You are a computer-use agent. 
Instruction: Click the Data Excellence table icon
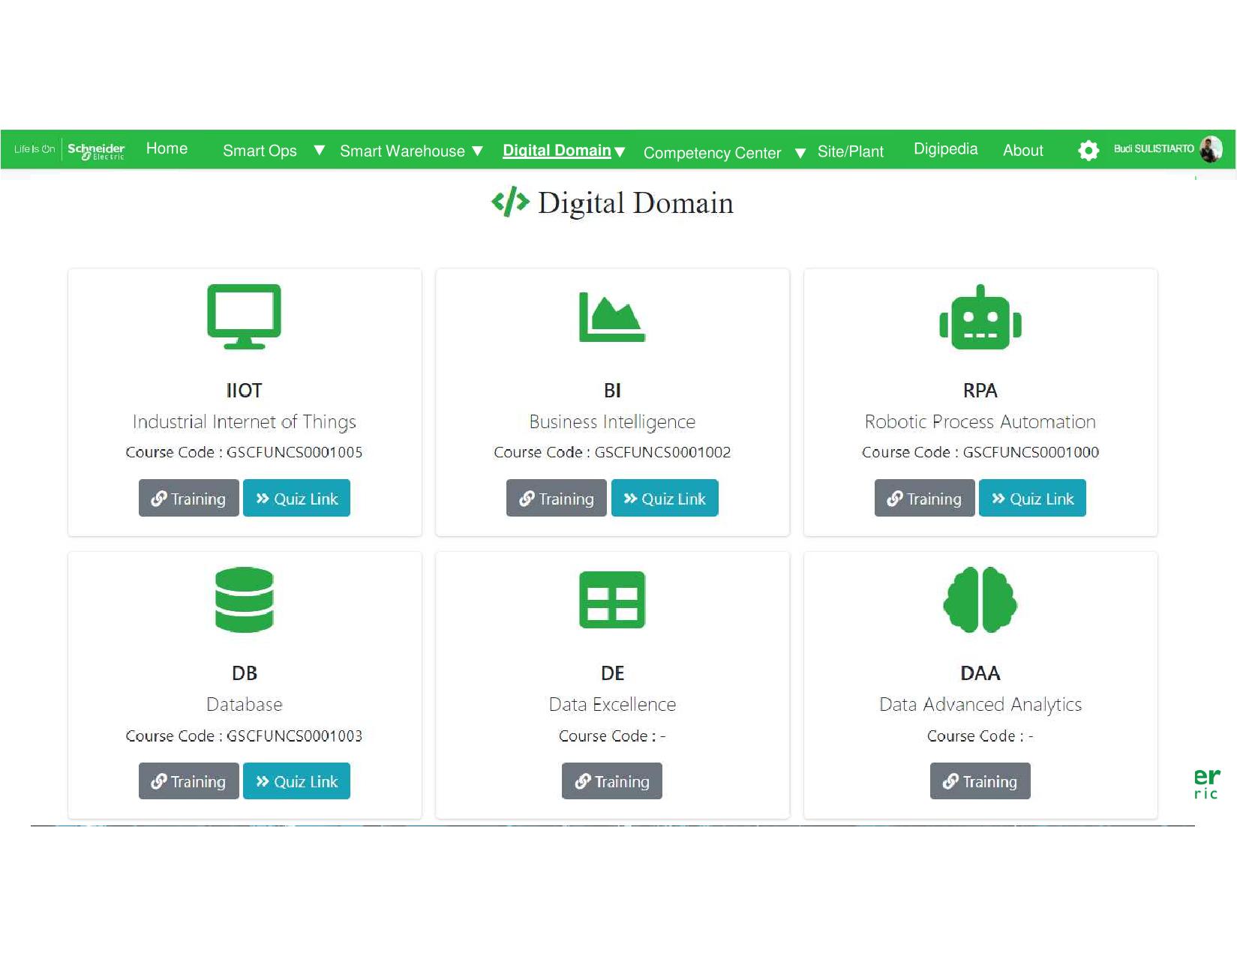[x=611, y=600]
